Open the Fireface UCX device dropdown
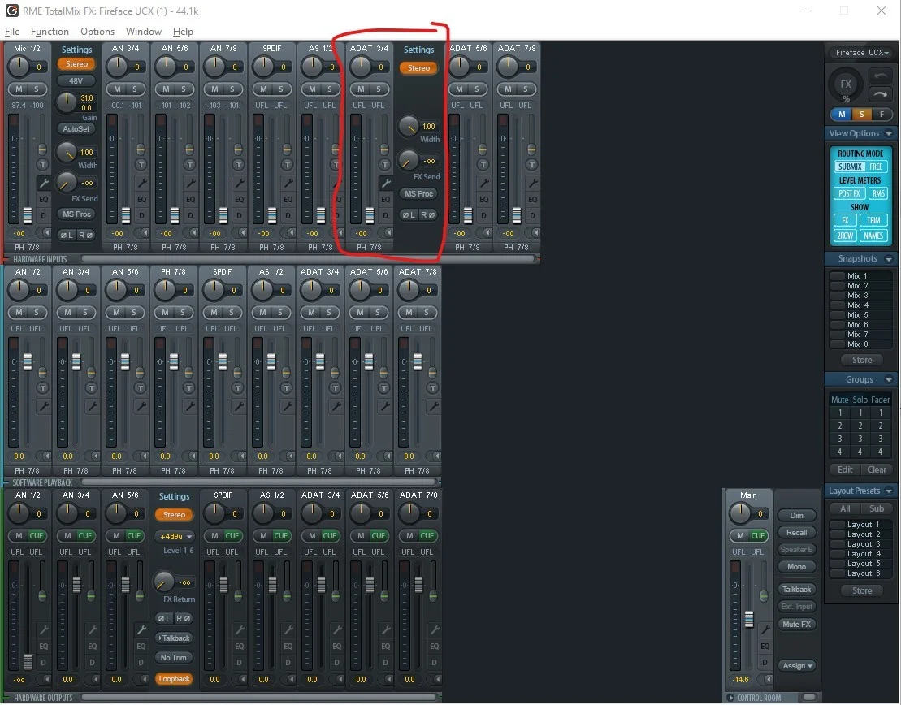The height and width of the screenshot is (705, 901). (860, 52)
